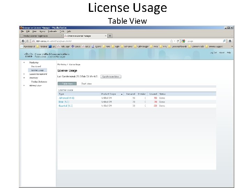The image size is (251, 188).
Task: Click the Unused column header
Action: coord(153,94)
